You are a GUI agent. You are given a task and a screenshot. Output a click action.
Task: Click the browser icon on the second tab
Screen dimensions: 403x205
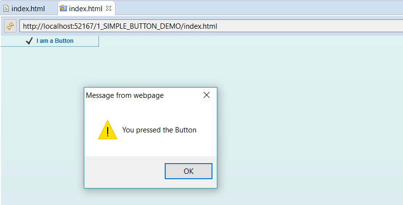click(x=63, y=8)
